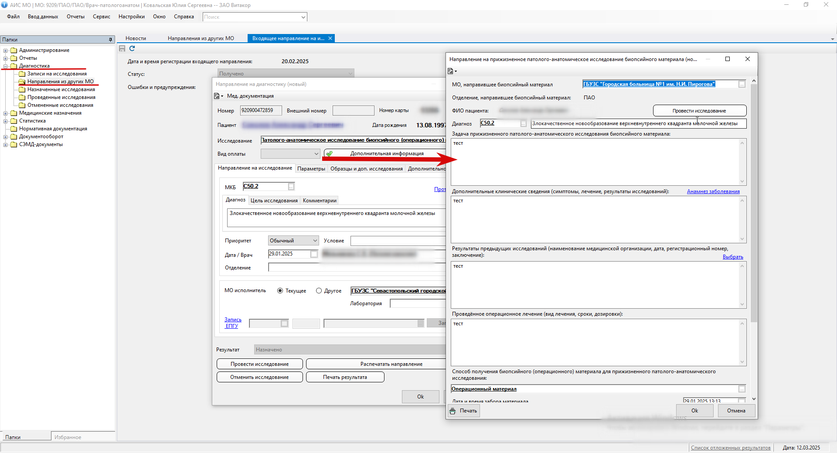Click Ok in the referral dialog

695,411
